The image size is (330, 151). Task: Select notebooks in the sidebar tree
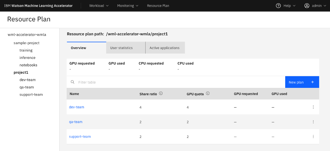click(29, 65)
